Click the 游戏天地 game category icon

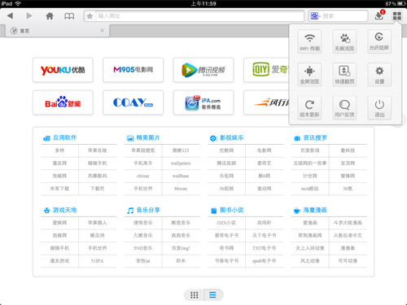point(46,211)
